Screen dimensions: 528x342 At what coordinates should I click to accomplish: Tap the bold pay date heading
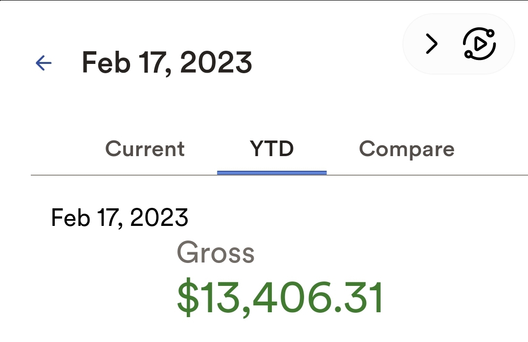pos(167,63)
